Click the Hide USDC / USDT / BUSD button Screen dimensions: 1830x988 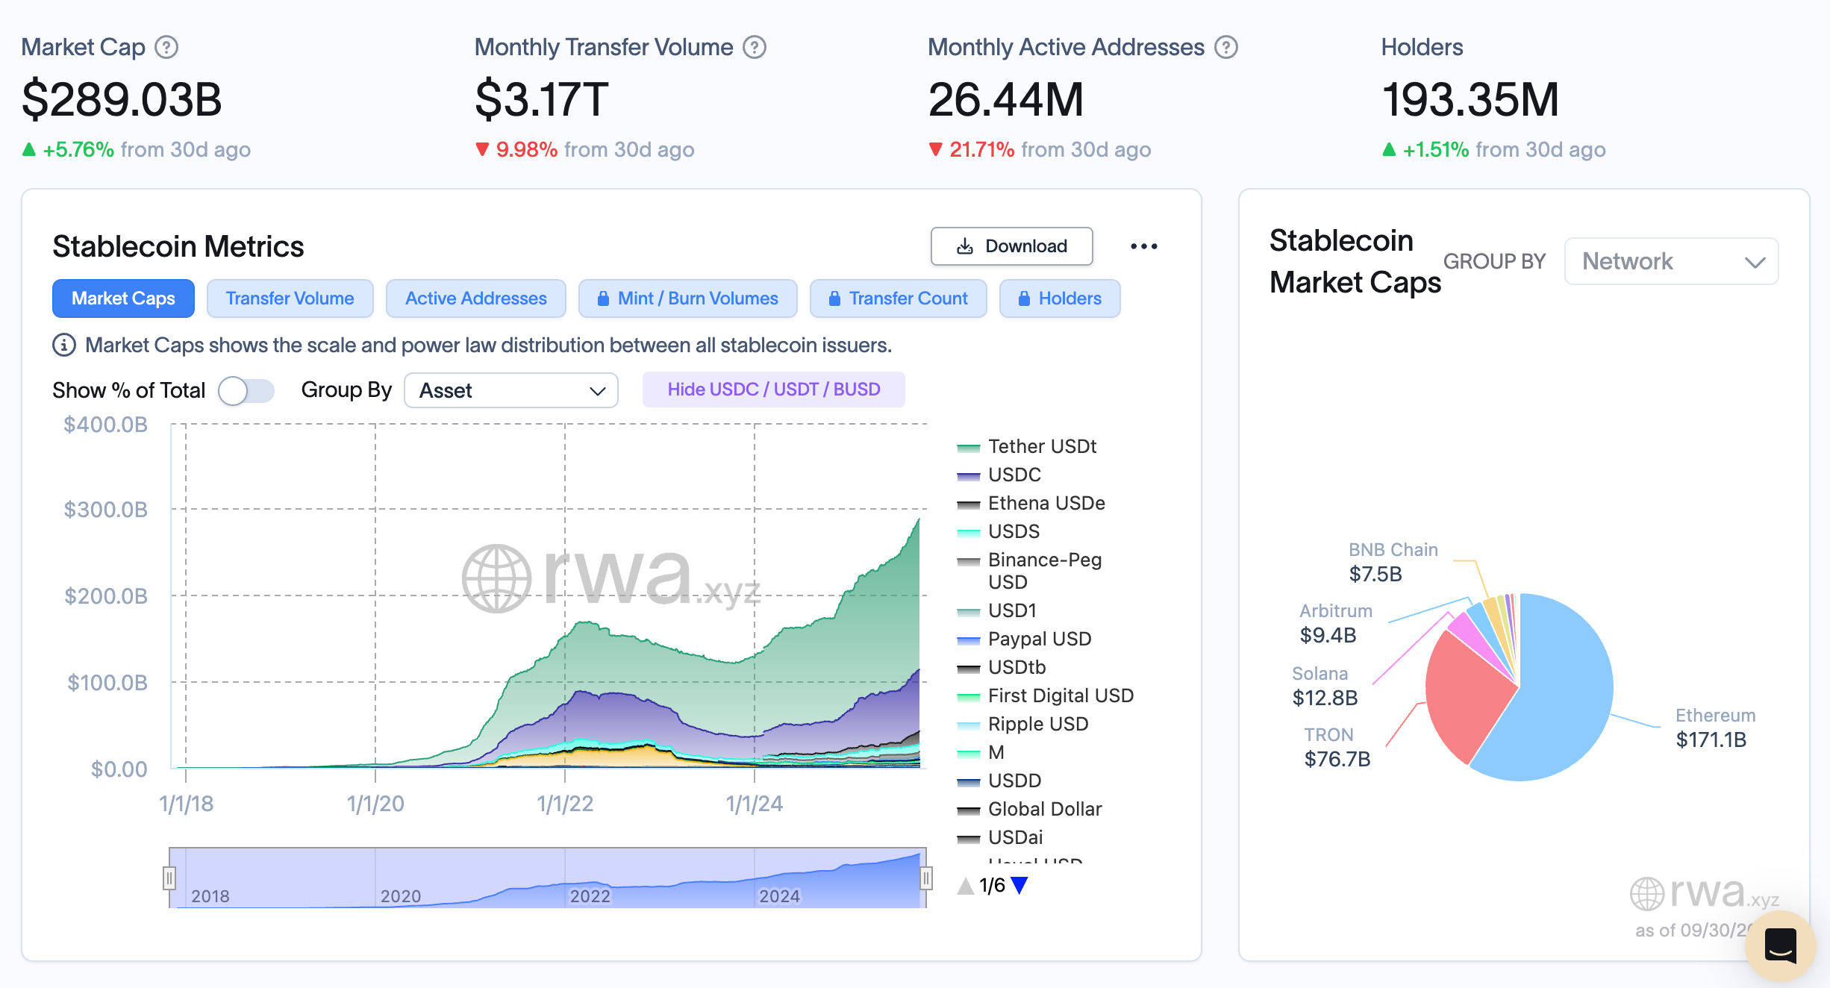coord(774,389)
